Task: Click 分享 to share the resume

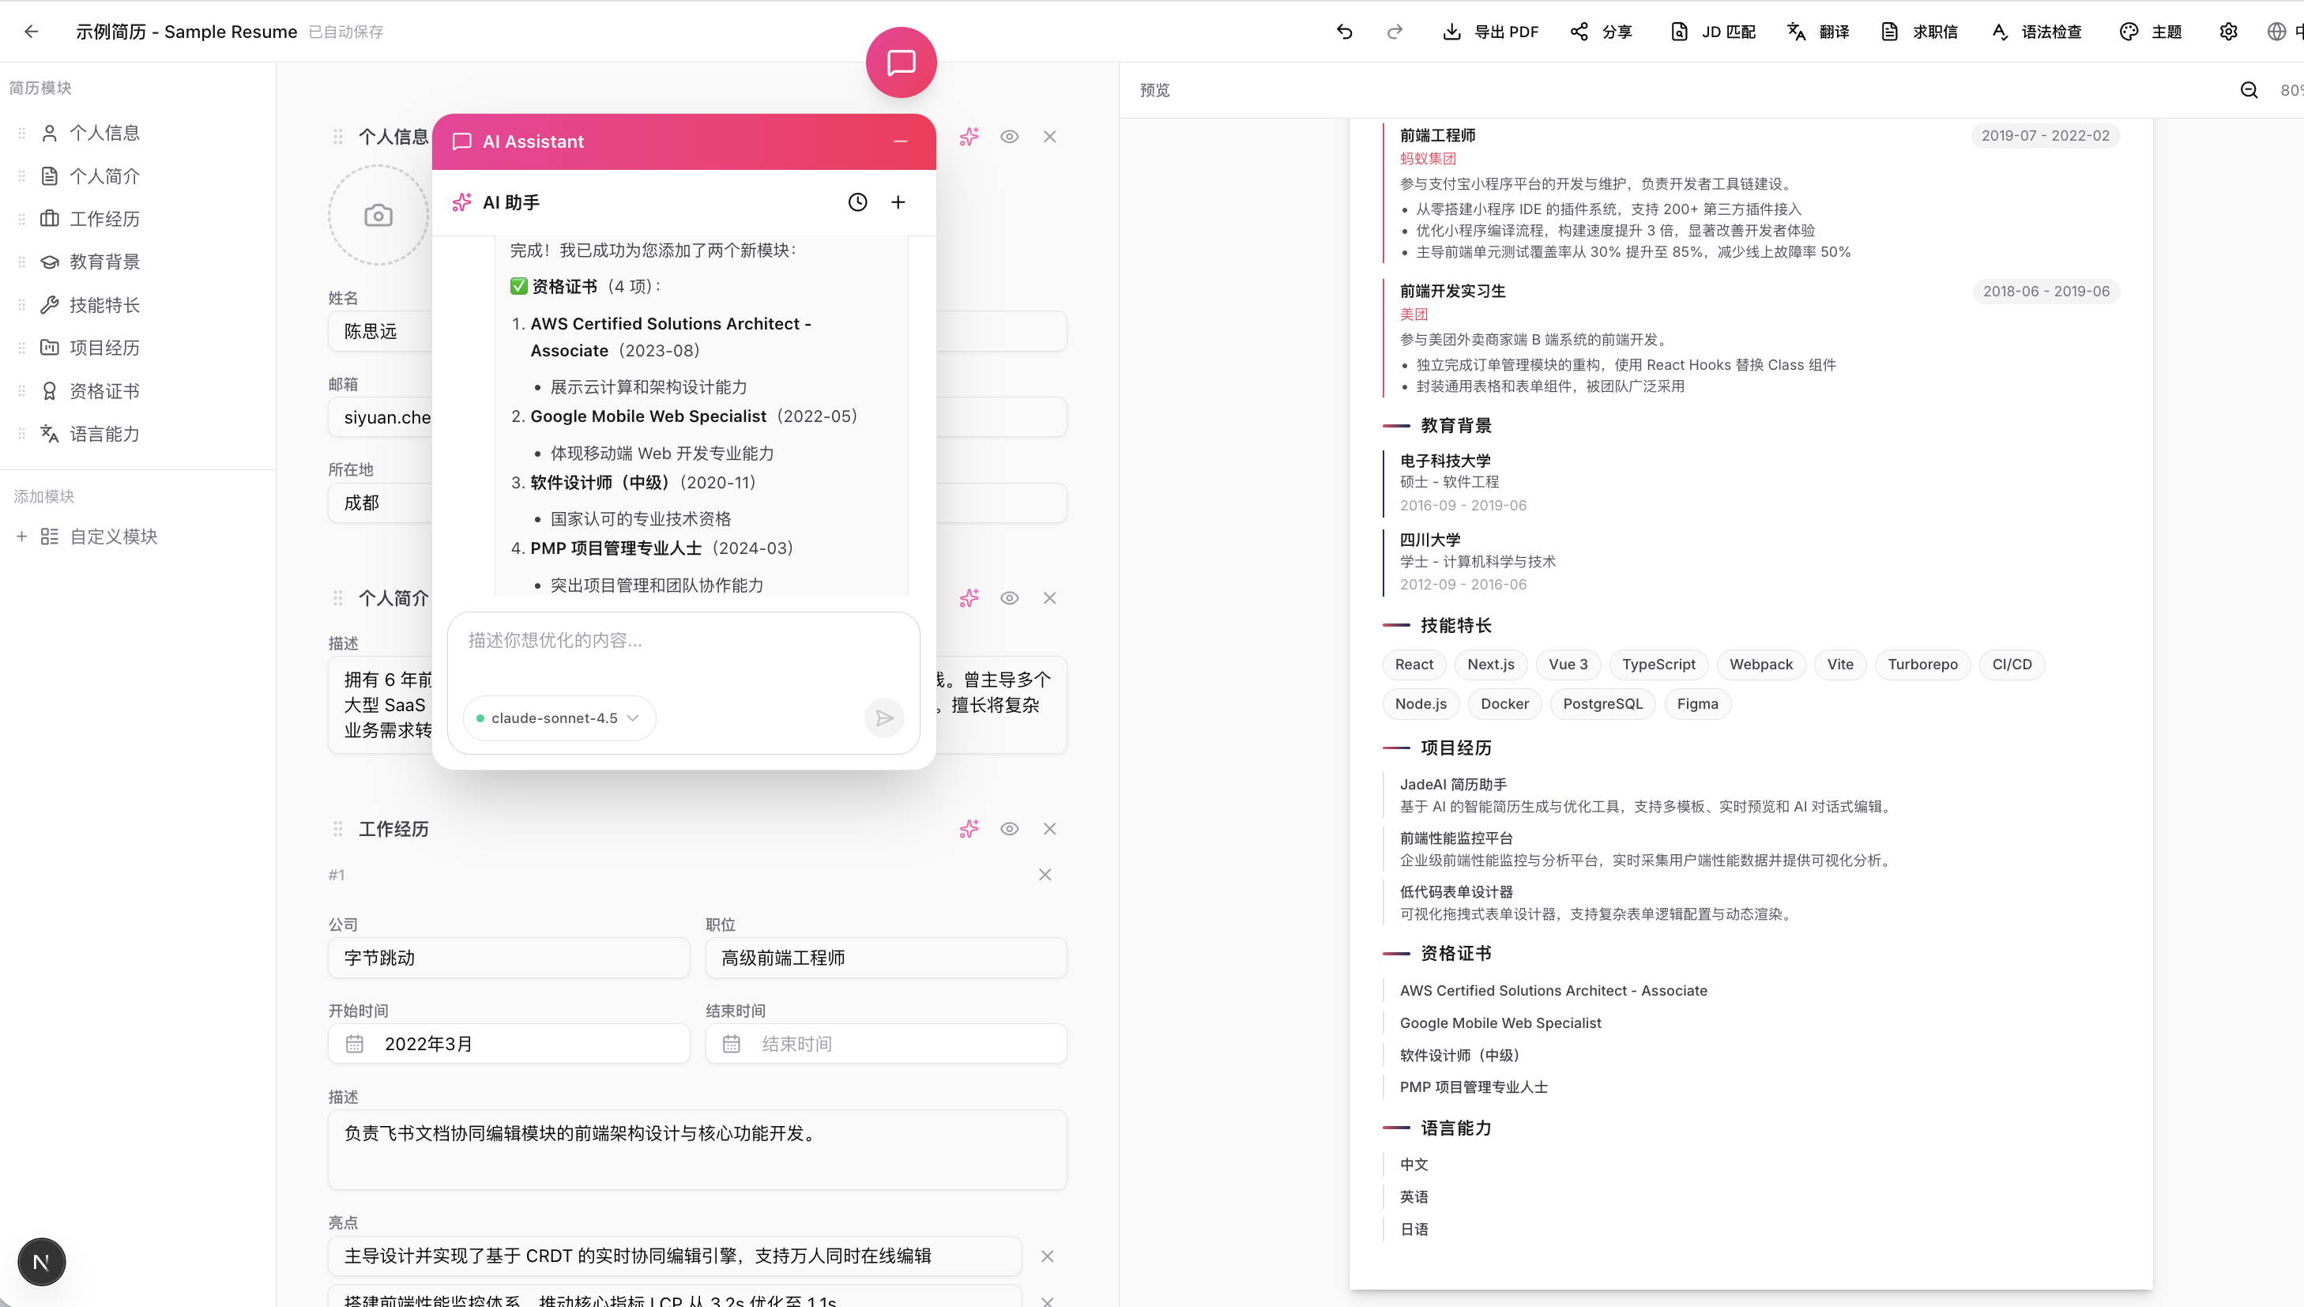Action: (1604, 31)
